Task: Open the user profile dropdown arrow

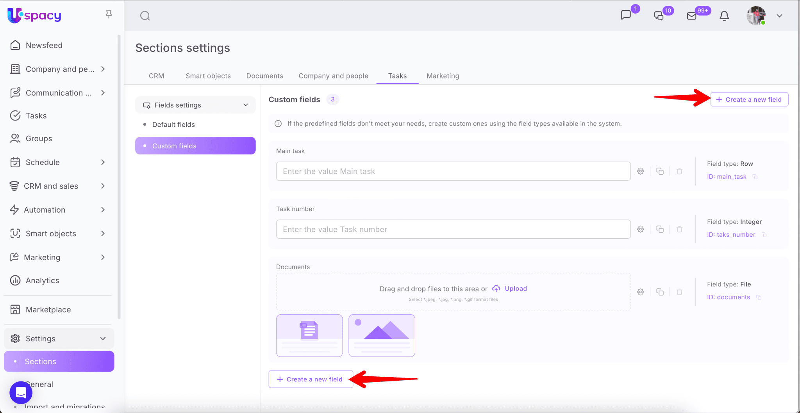Action: click(x=779, y=16)
